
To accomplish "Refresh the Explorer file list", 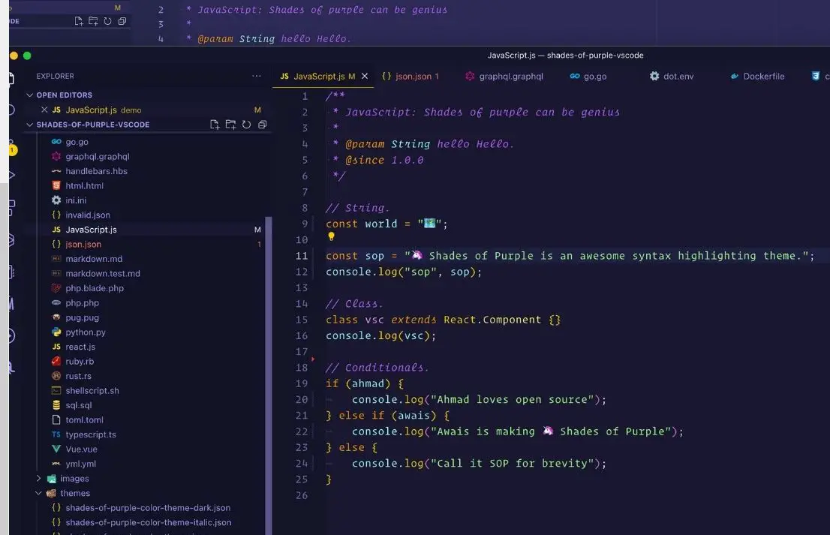I will (246, 125).
